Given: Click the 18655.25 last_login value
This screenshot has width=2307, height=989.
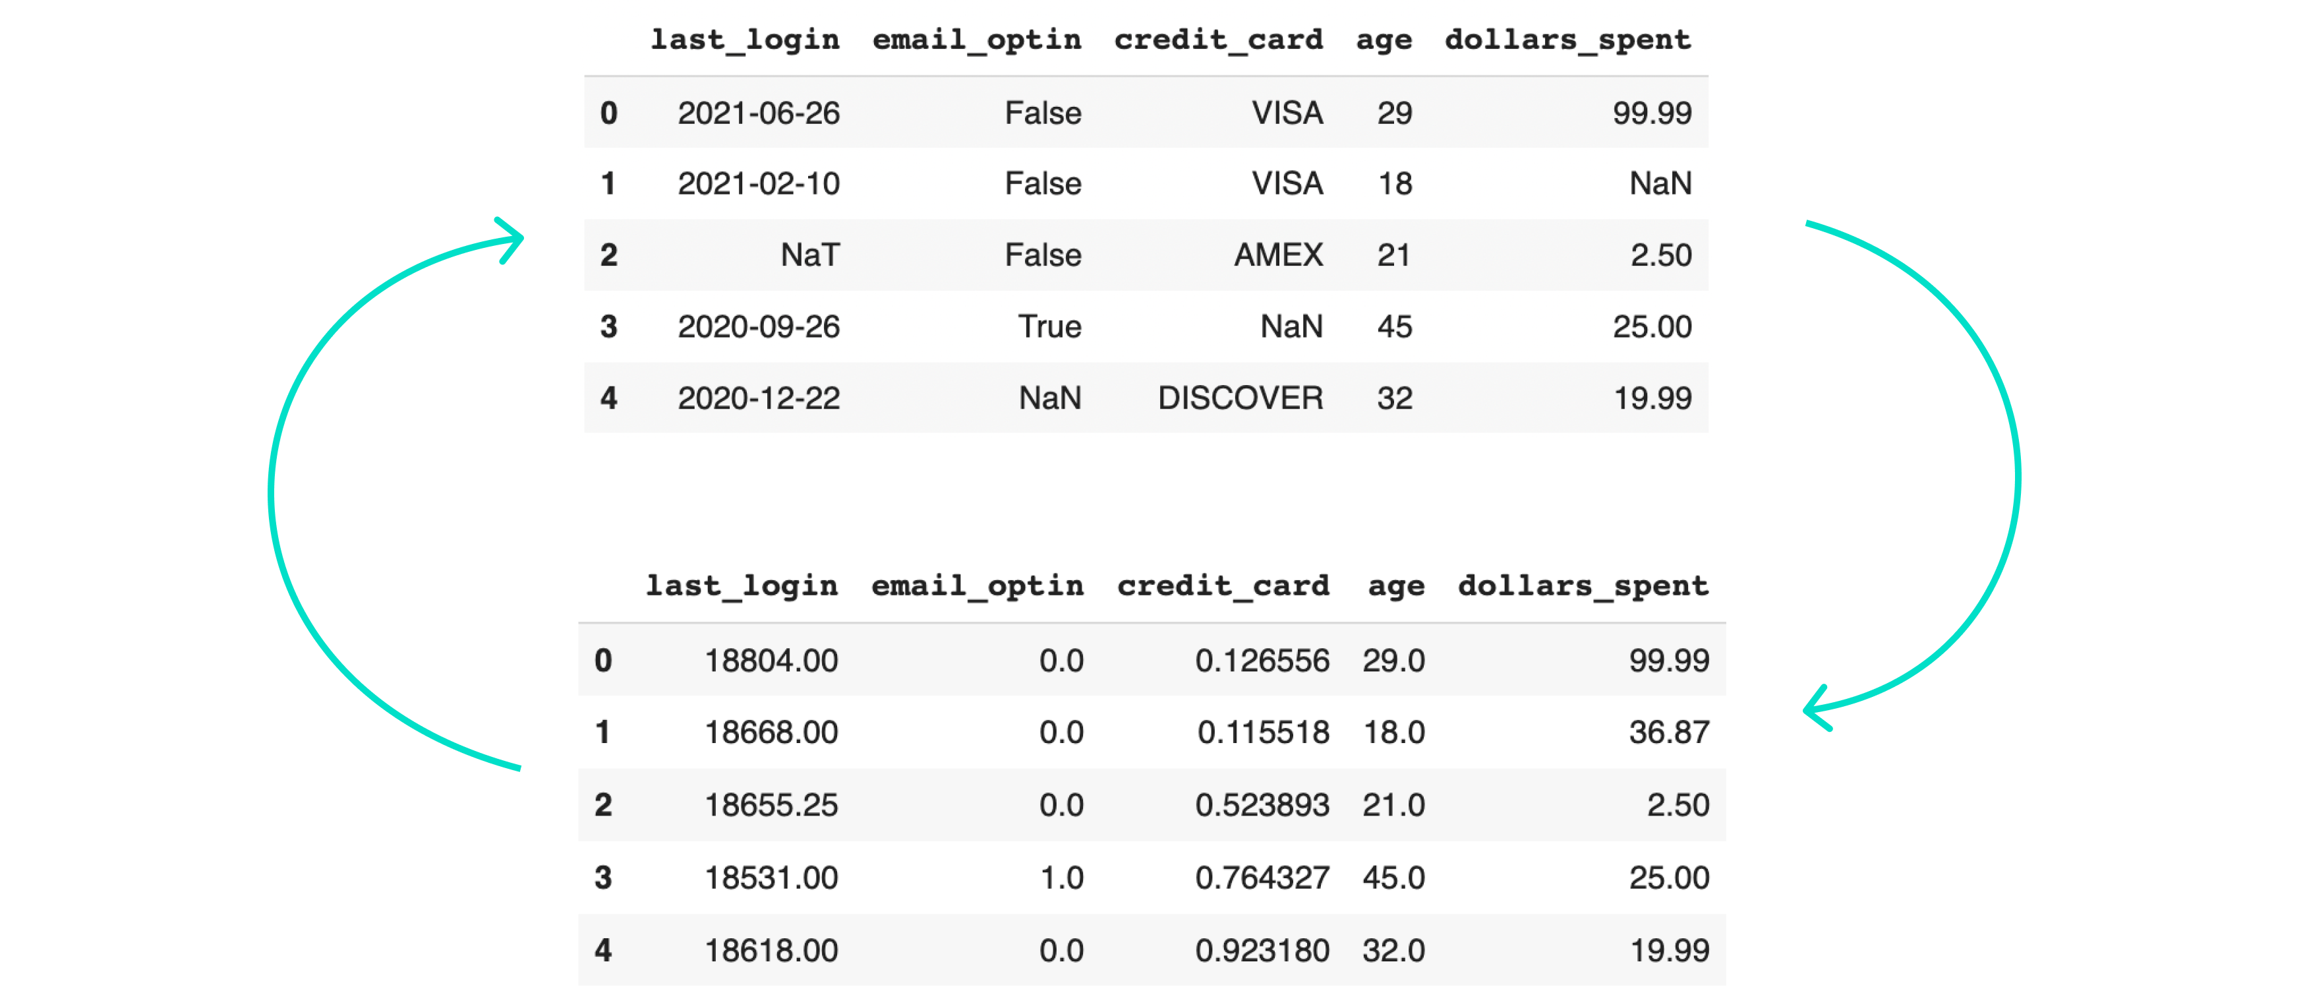Looking at the screenshot, I should [x=771, y=805].
